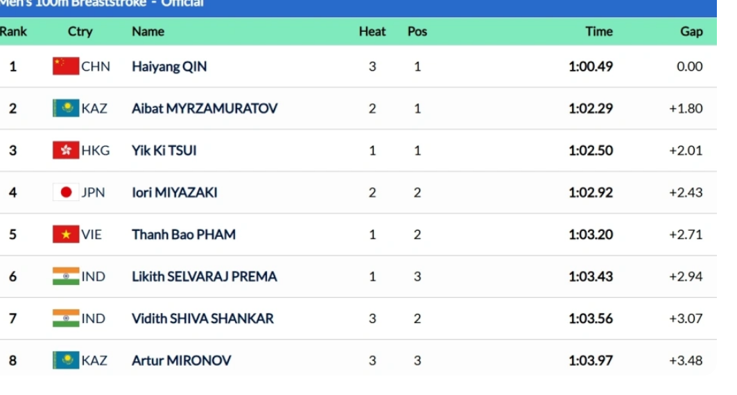Screen dimensions: 737x395
Task: Click the Name column header
Action: [x=148, y=31]
